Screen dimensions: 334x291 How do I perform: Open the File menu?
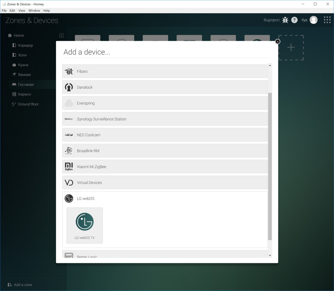click(x=4, y=10)
